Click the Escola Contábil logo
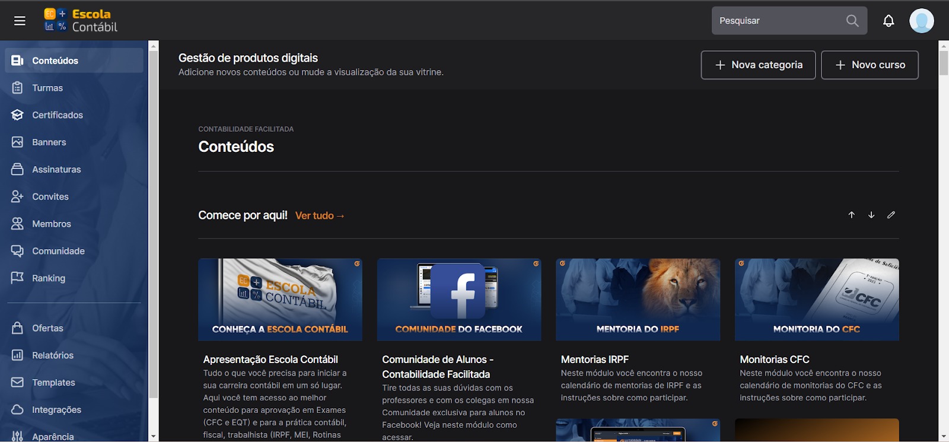949x442 pixels. click(81, 20)
